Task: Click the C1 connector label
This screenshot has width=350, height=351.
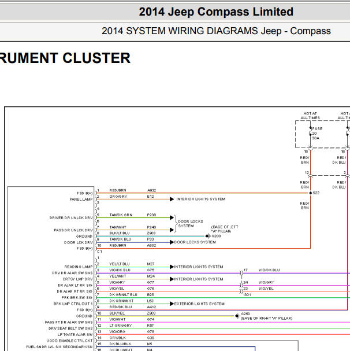Action: pos(99,252)
